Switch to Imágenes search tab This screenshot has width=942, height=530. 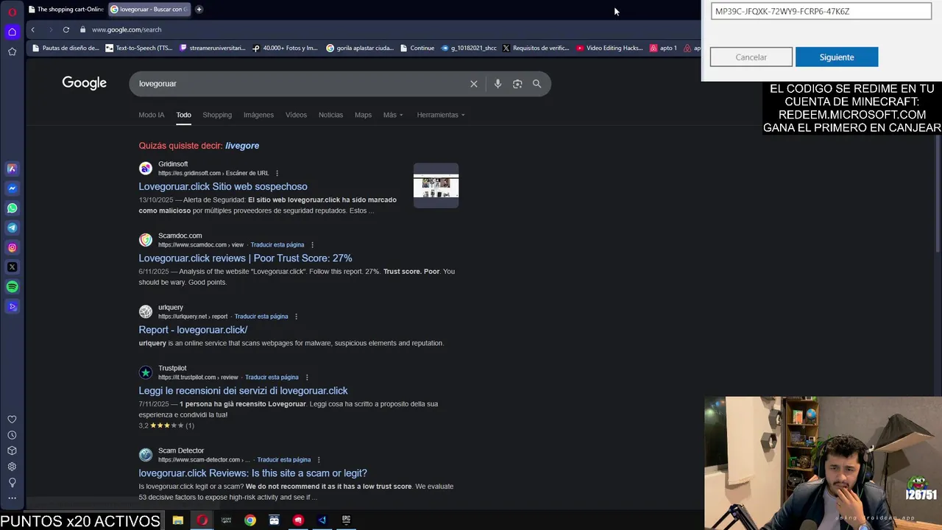coord(258,115)
